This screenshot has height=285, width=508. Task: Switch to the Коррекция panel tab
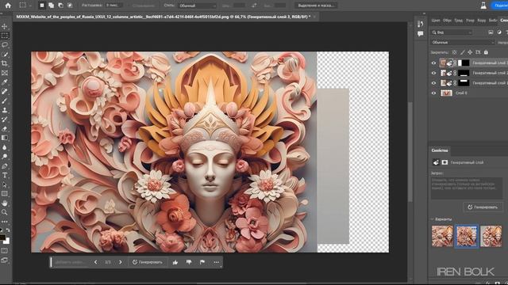click(482, 20)
